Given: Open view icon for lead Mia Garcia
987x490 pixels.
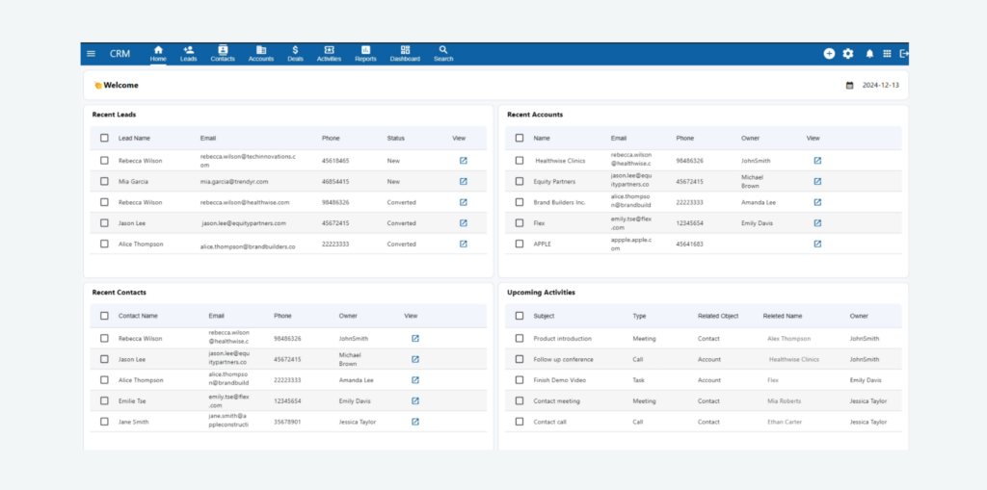Looking at the screenshot, I should 463,181.
